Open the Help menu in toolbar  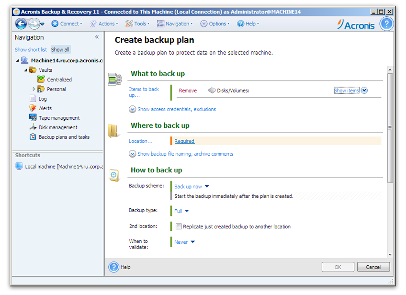point(248,24)
